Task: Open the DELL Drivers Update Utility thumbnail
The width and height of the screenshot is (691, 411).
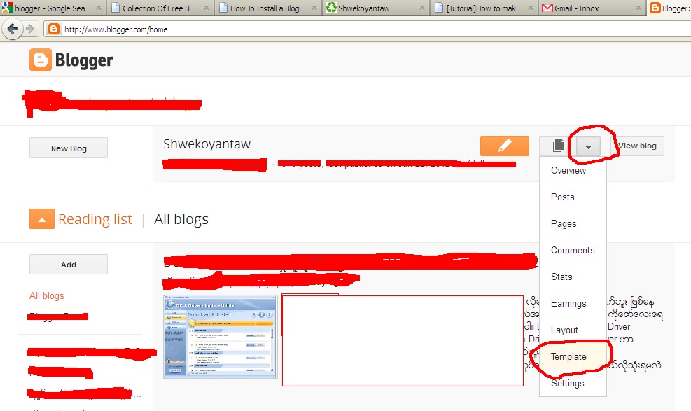Action: (221, 337)
